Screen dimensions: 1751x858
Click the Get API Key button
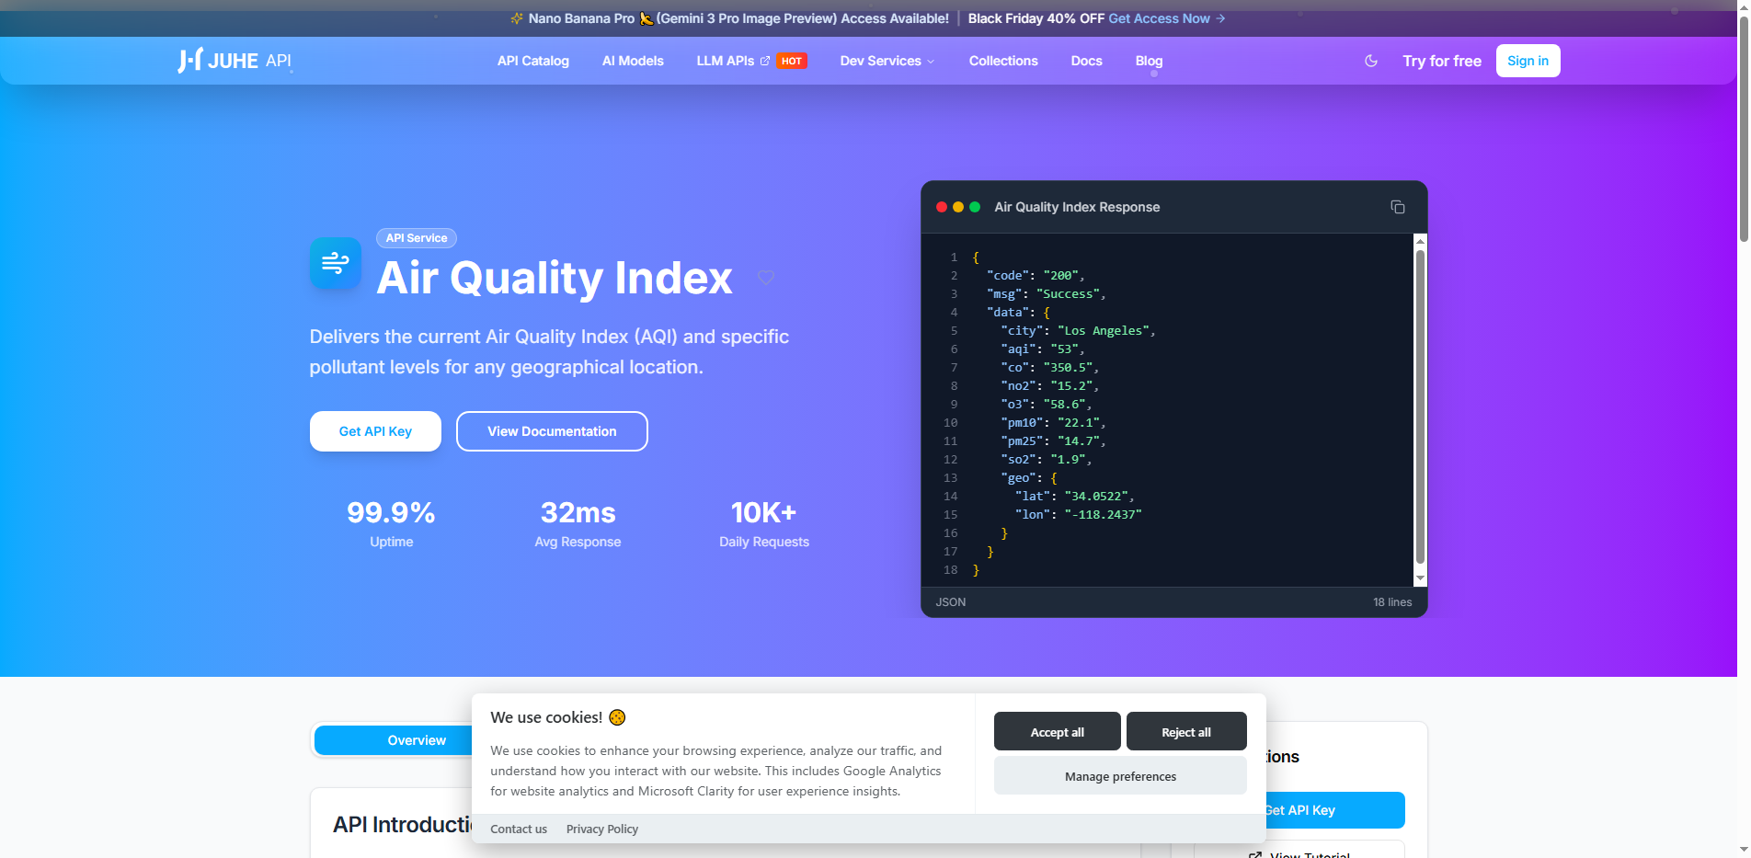pos(374,430)
